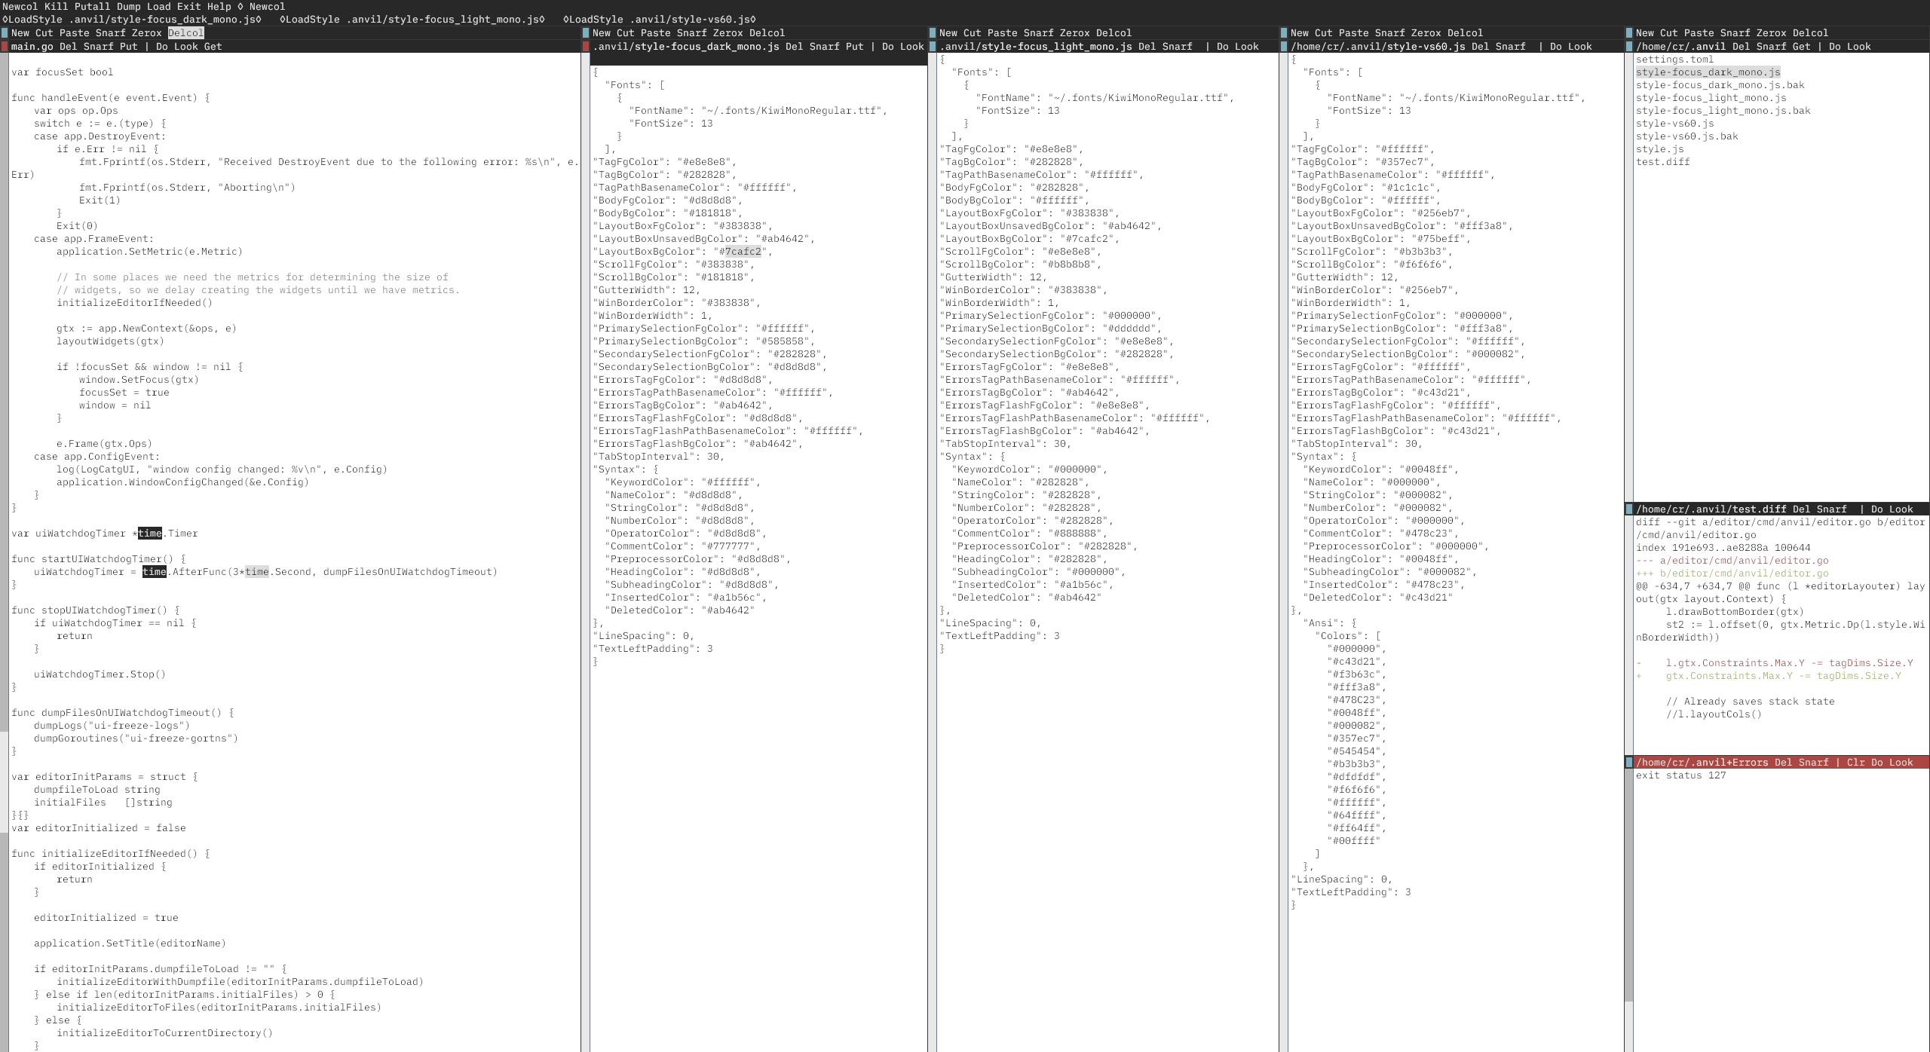Open style-focus_light_mono.js from the directory listing

[1711, 97]
